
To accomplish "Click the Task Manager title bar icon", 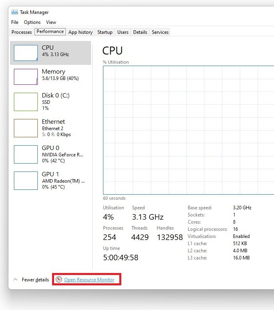I will 15,12.
